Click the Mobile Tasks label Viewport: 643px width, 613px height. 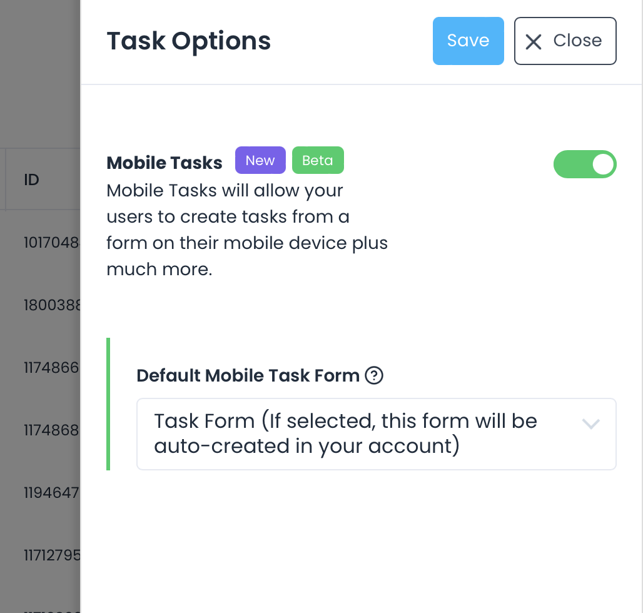point(165,163)
